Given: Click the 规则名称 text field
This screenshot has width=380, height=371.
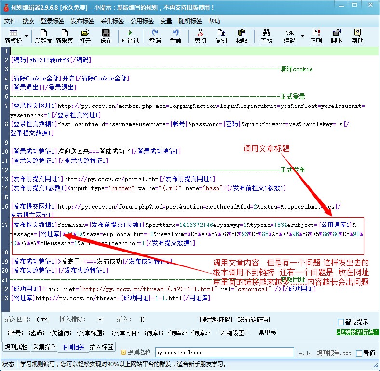Looking at the screenshot, I should [x=224, y=353].
